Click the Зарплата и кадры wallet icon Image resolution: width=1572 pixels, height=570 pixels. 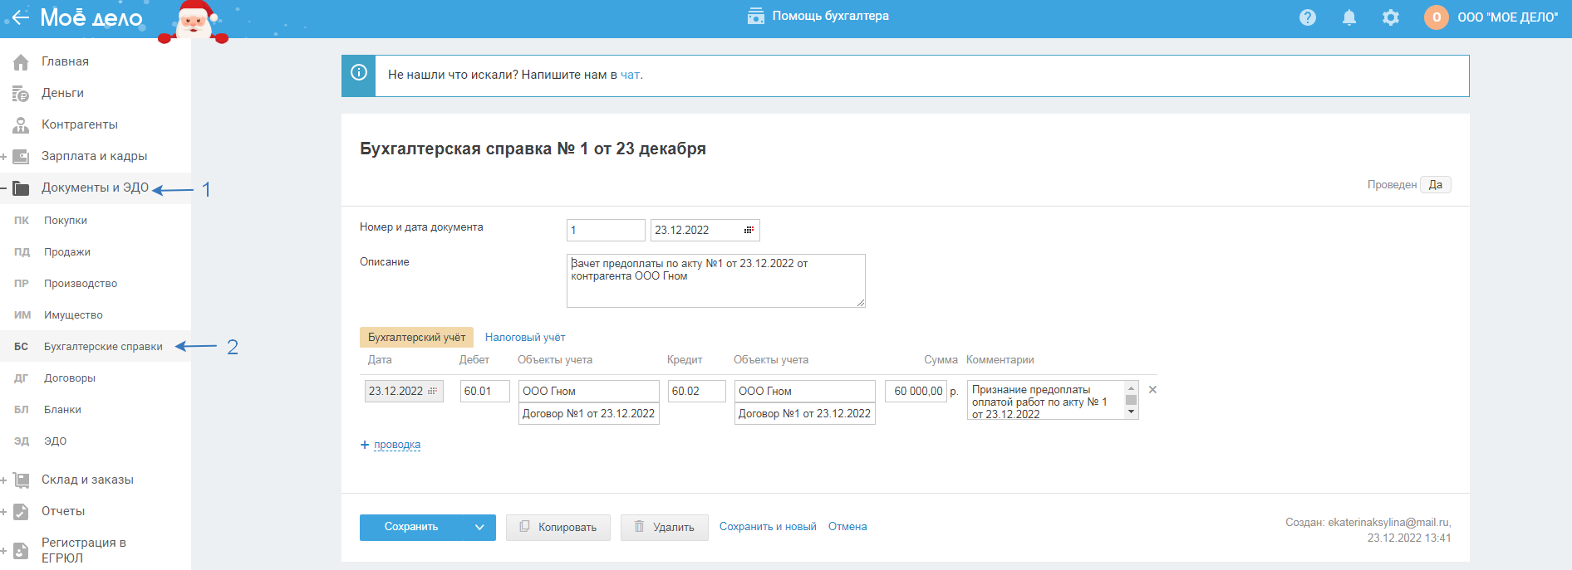(x=21, y=156)
